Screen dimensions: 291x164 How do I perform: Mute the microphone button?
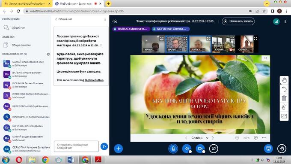173,149
